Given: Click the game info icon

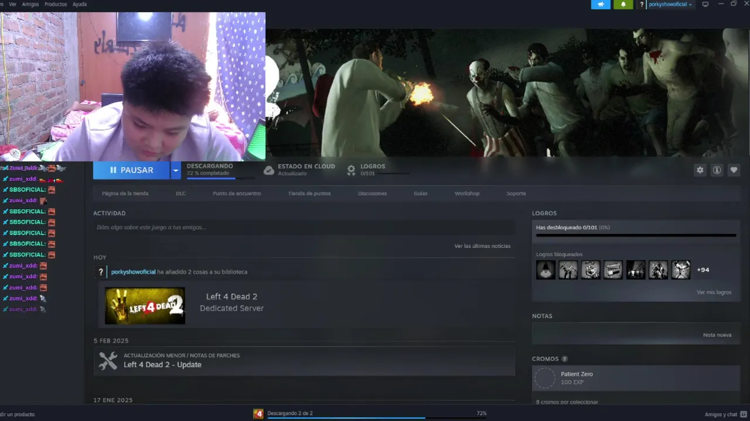Looking at the screenshot, I should 717,170.
